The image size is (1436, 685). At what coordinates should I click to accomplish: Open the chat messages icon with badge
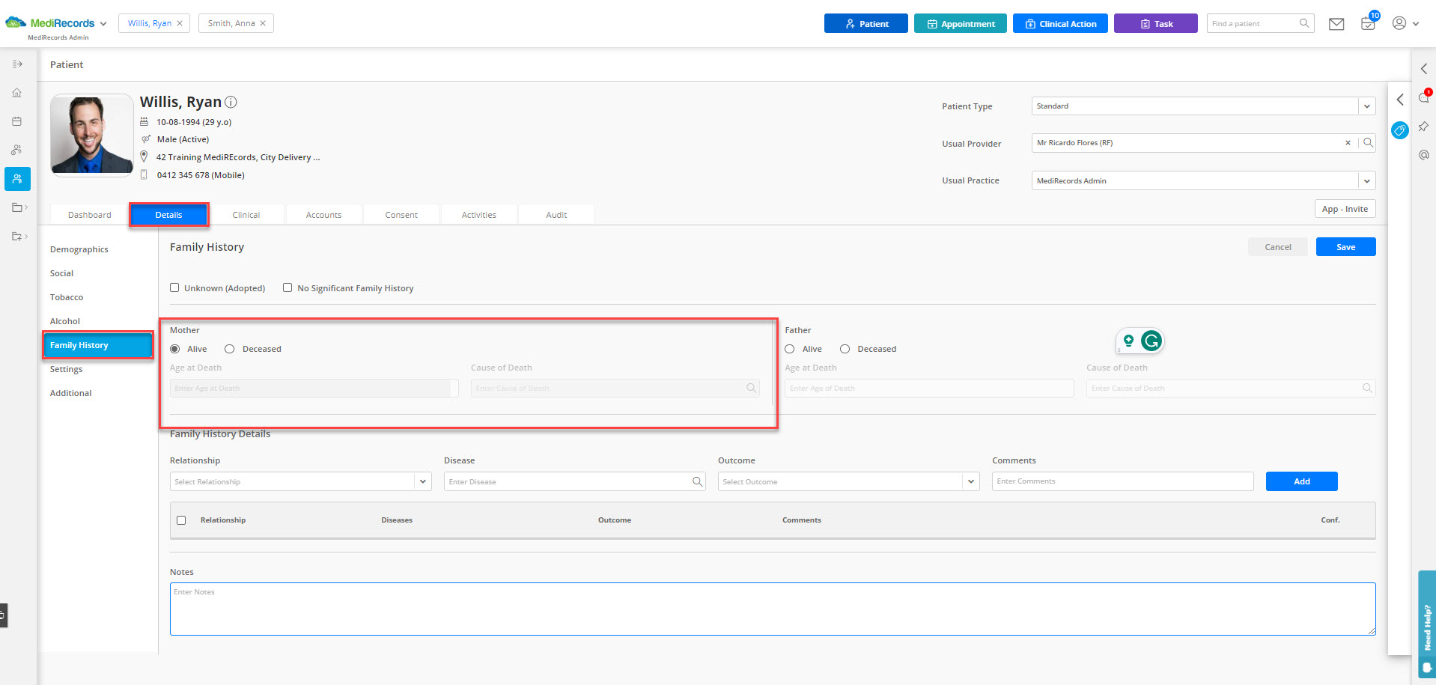click(x=1424, y=97)
